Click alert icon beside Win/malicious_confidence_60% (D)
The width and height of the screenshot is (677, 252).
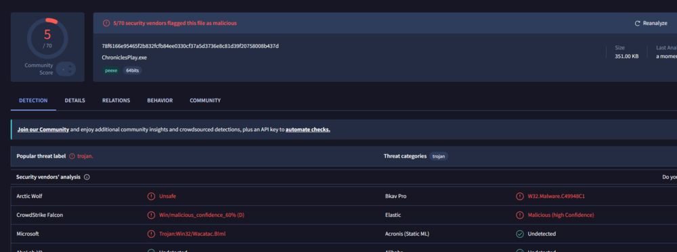click(x=151, y=215)
